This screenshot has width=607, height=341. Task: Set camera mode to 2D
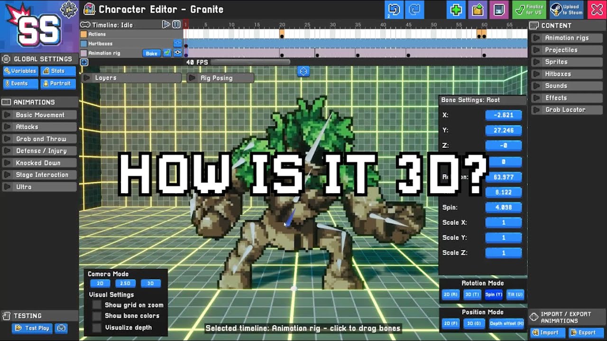pyautogui.click(x=100, y=284)
